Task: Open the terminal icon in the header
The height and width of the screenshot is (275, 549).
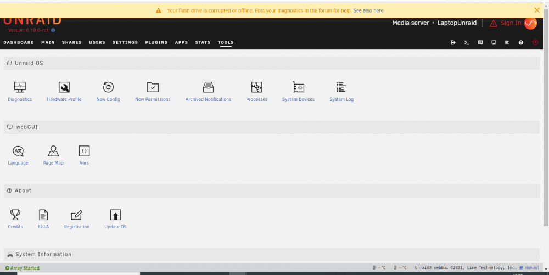Action: pyautogui.click(x=467, y=42)
